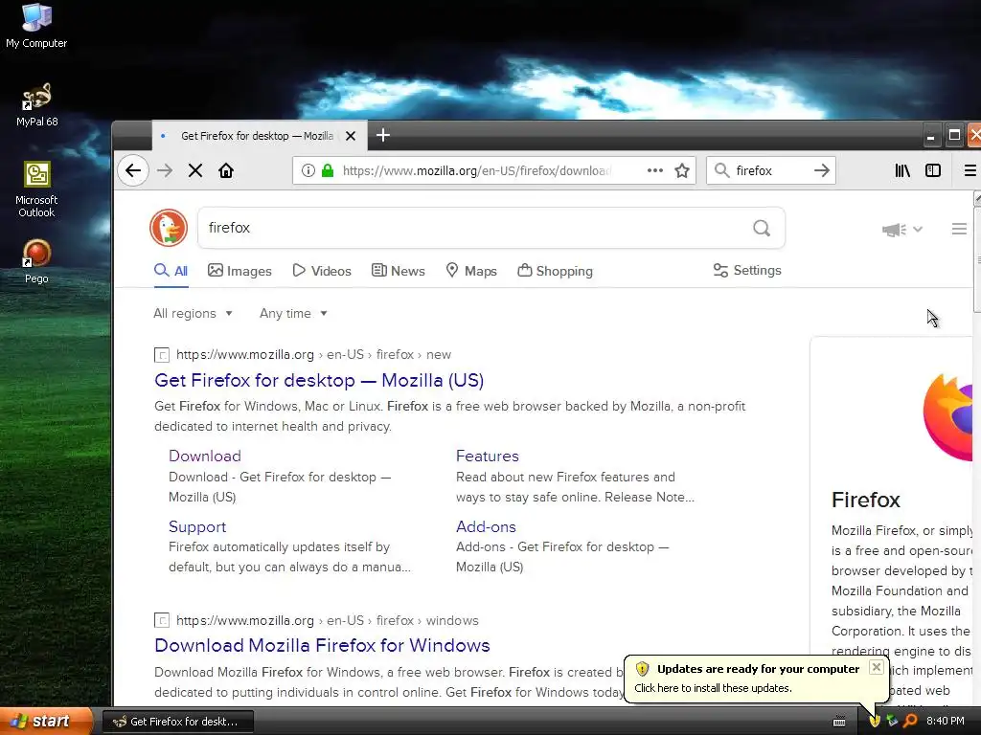This screenshot has height=735, width=981.
Task: Go to the browser home page
Action: (x=226, y=170)
